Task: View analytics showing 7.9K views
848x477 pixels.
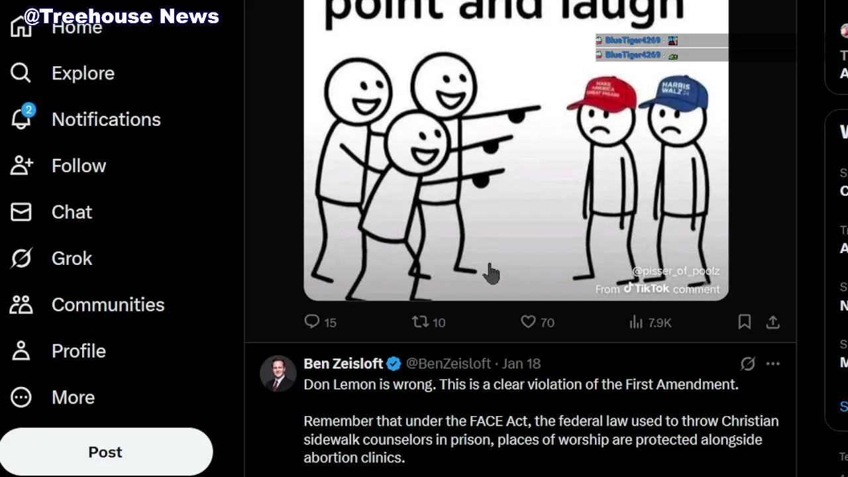Action: coord(637,322)
